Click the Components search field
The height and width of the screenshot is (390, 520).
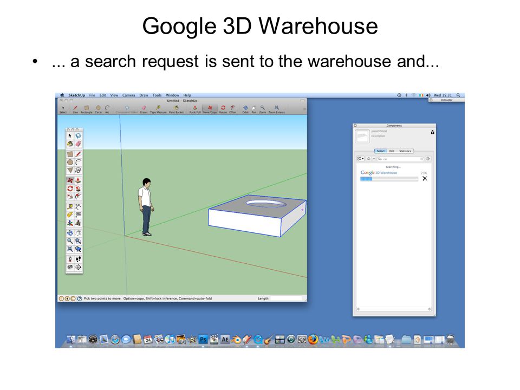tap(401, 159)
